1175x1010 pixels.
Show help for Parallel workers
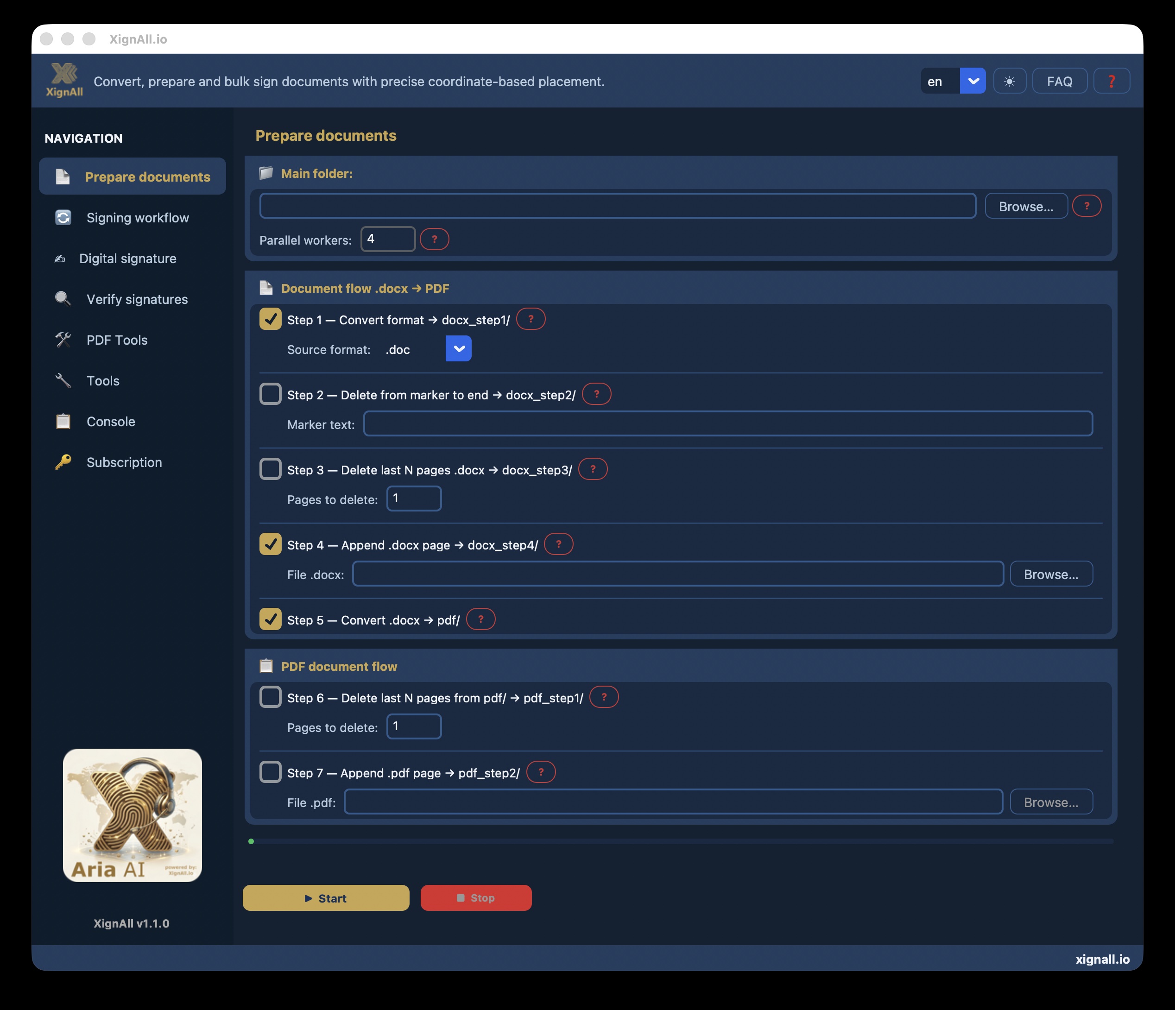click(x=435, y=240)
